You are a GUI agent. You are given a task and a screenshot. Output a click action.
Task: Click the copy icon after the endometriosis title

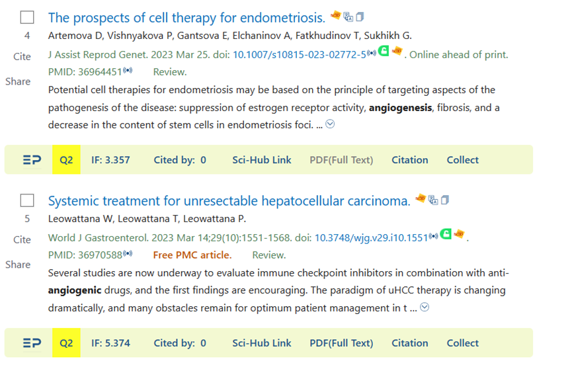(x=360, y=17)
